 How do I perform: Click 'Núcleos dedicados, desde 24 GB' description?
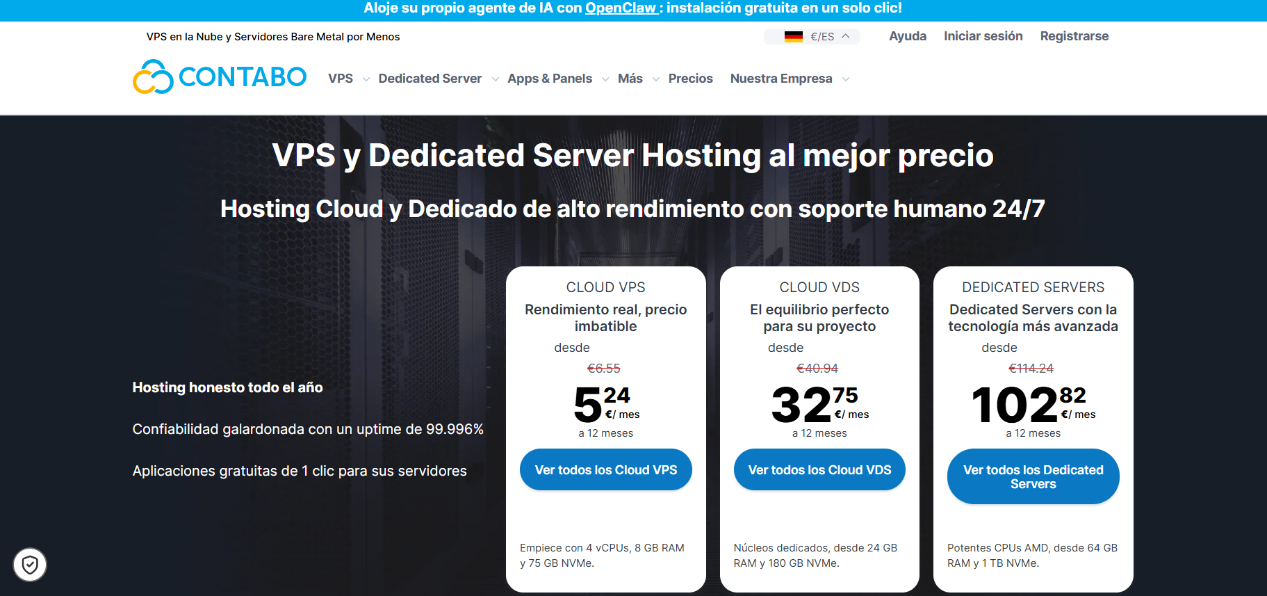click(815, 556)
